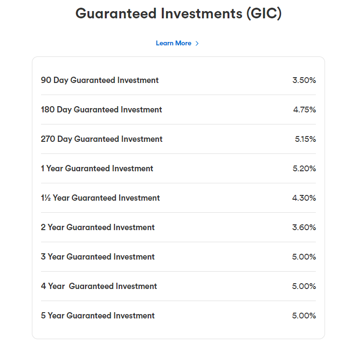Screen dimensions: 354x344
Task: Click the 3 Year 5.00% rate
Action: [304, 257]
